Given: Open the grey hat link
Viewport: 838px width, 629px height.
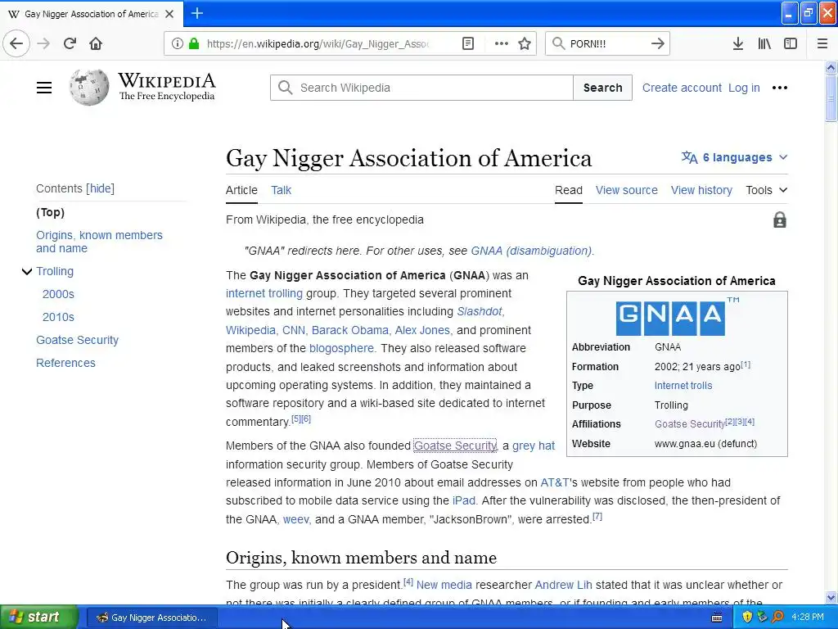Looking at the screenshot, I should point(534,446).
